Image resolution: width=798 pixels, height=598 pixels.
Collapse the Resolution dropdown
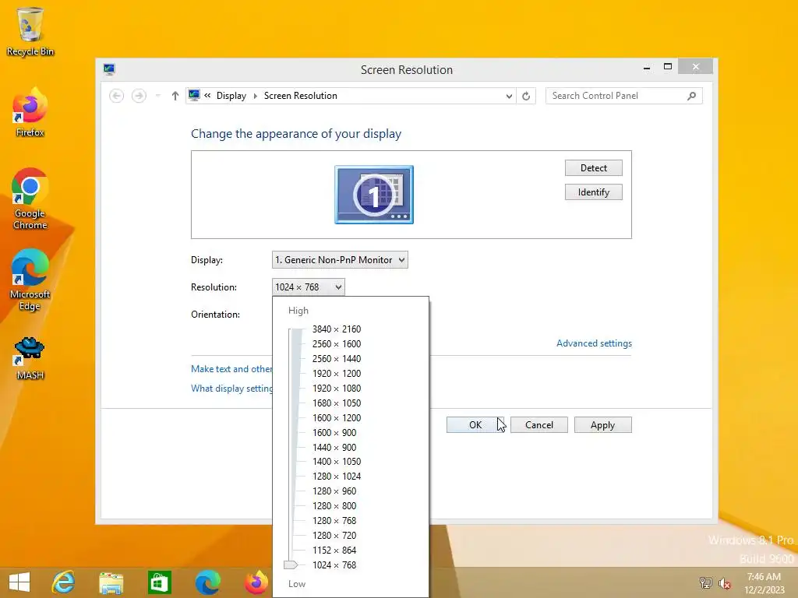click(309, 287)
